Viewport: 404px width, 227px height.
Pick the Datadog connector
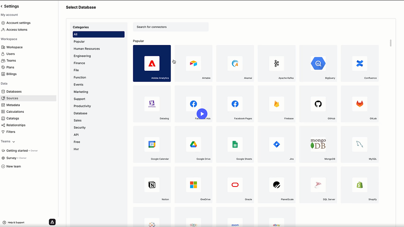coord(152,104)
